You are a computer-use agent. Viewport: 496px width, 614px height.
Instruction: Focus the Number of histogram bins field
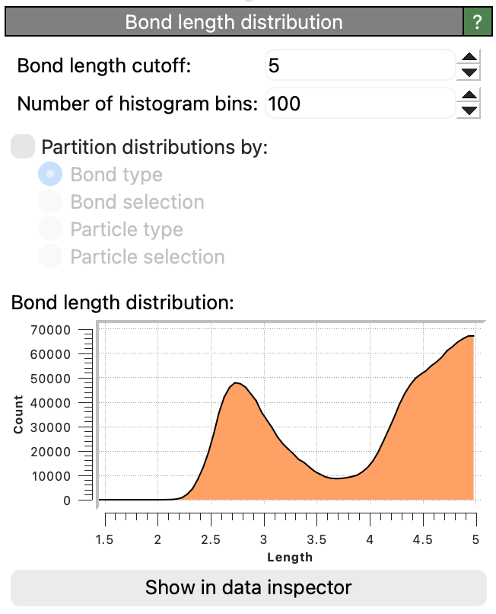click(359, 104)
